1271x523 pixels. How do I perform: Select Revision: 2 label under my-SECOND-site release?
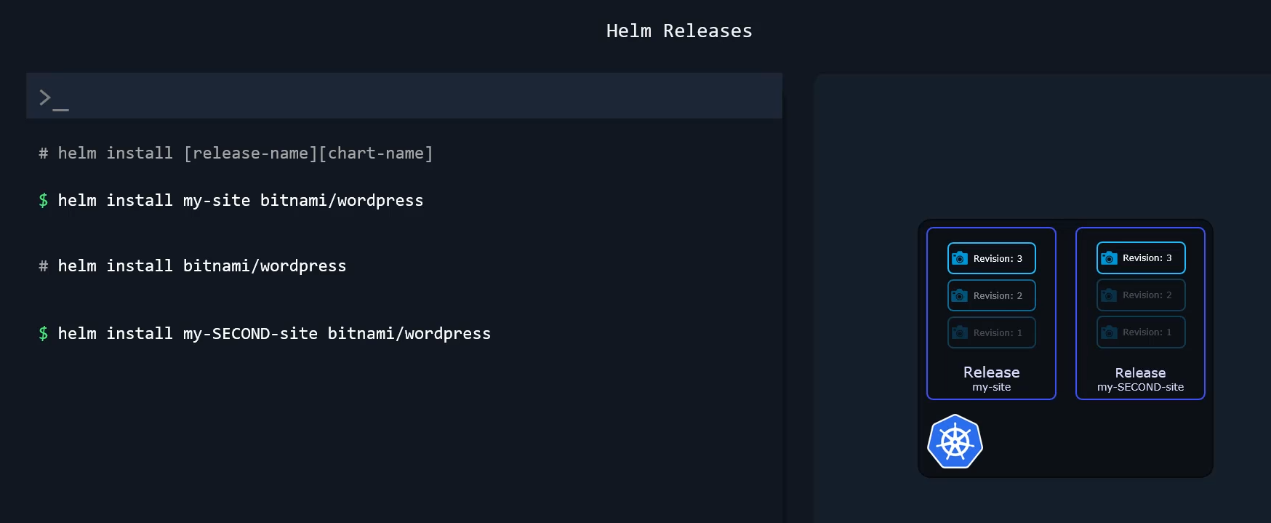[1147, 295]
